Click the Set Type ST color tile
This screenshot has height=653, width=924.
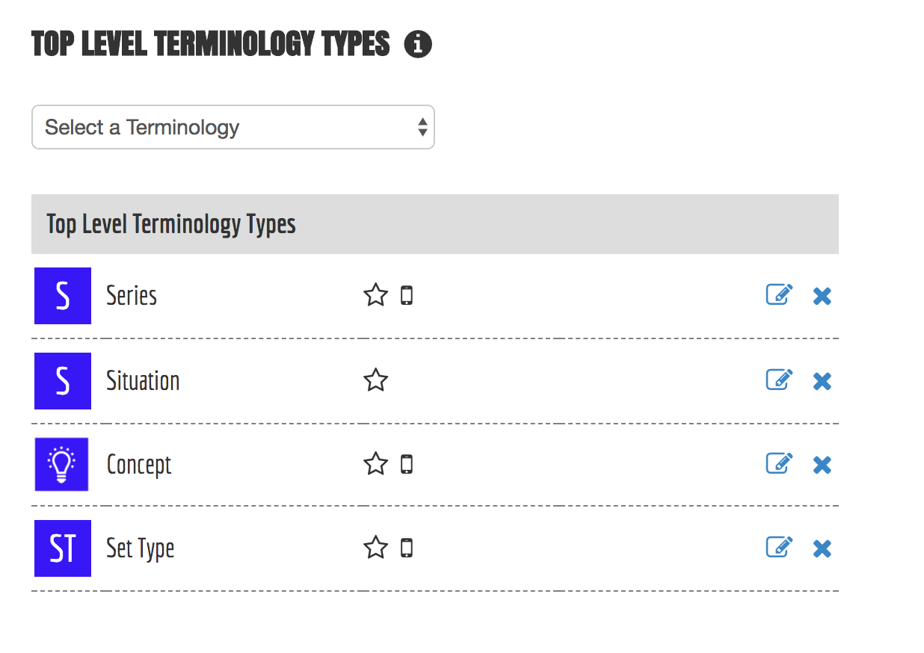[x=63, y=548]
